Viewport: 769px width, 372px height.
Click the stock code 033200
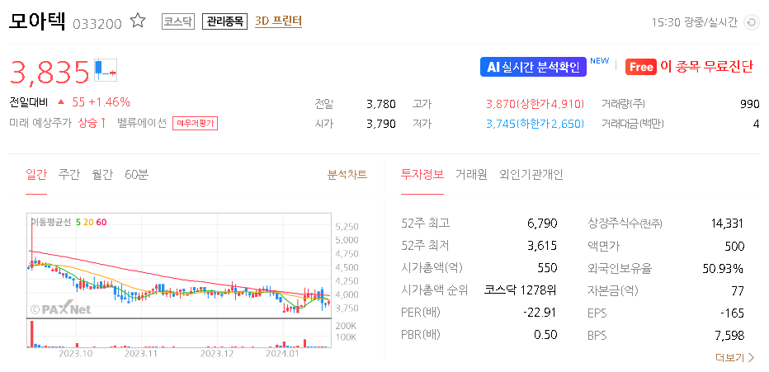tap(97, 24)
